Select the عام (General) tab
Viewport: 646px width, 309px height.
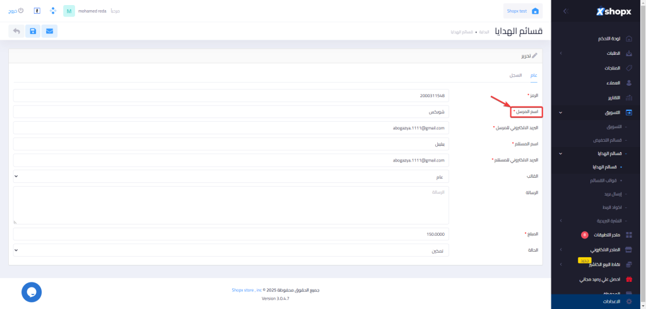tap(534, 75)
